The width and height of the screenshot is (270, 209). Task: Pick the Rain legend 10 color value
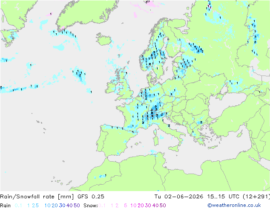(48, 206)
